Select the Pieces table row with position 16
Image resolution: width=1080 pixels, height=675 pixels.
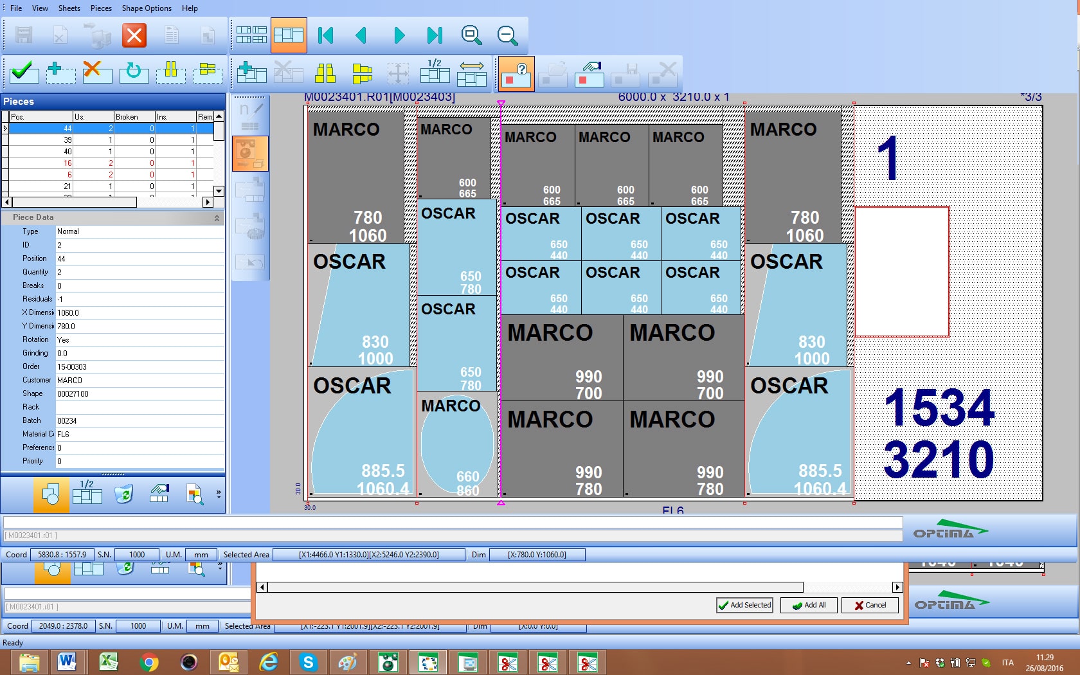[111, 163]
